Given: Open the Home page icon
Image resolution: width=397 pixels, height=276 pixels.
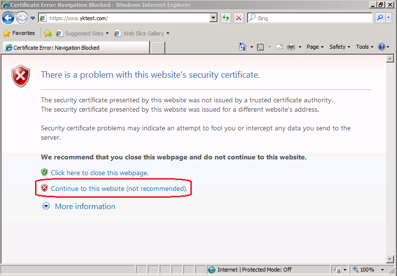Looking at the screenshot, I should pos(243,47).
